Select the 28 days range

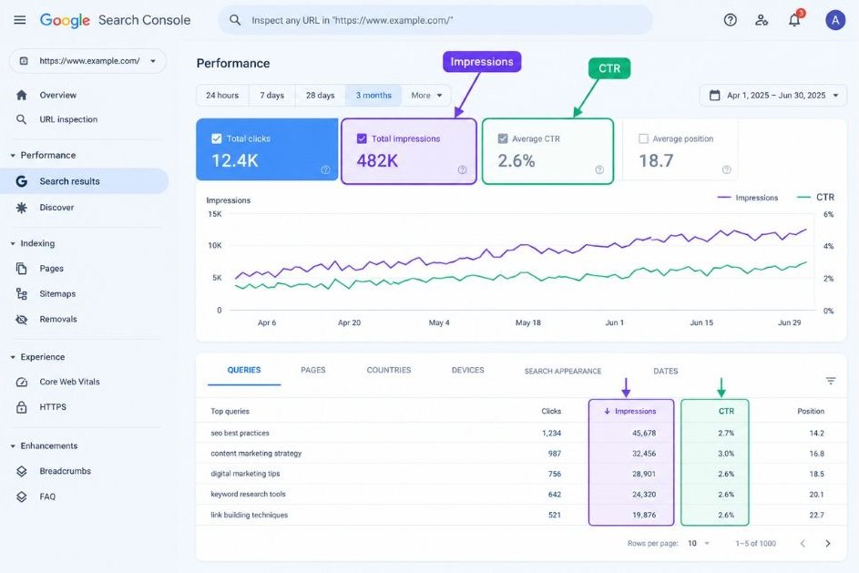(320, 96)
